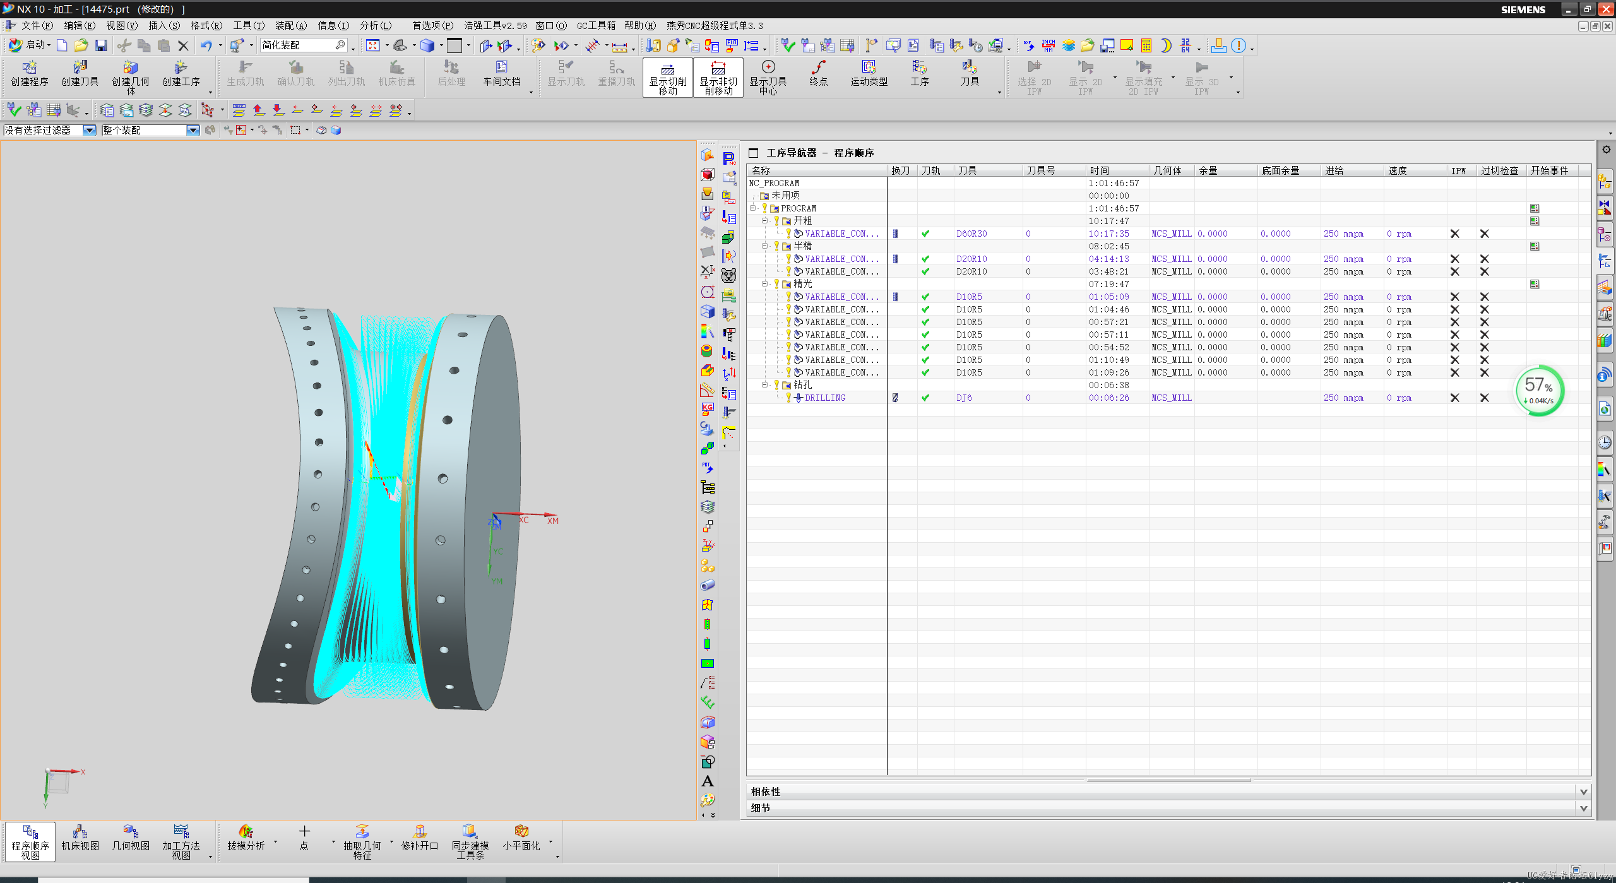Collapse the 开粗 program group

click(764, 221)
